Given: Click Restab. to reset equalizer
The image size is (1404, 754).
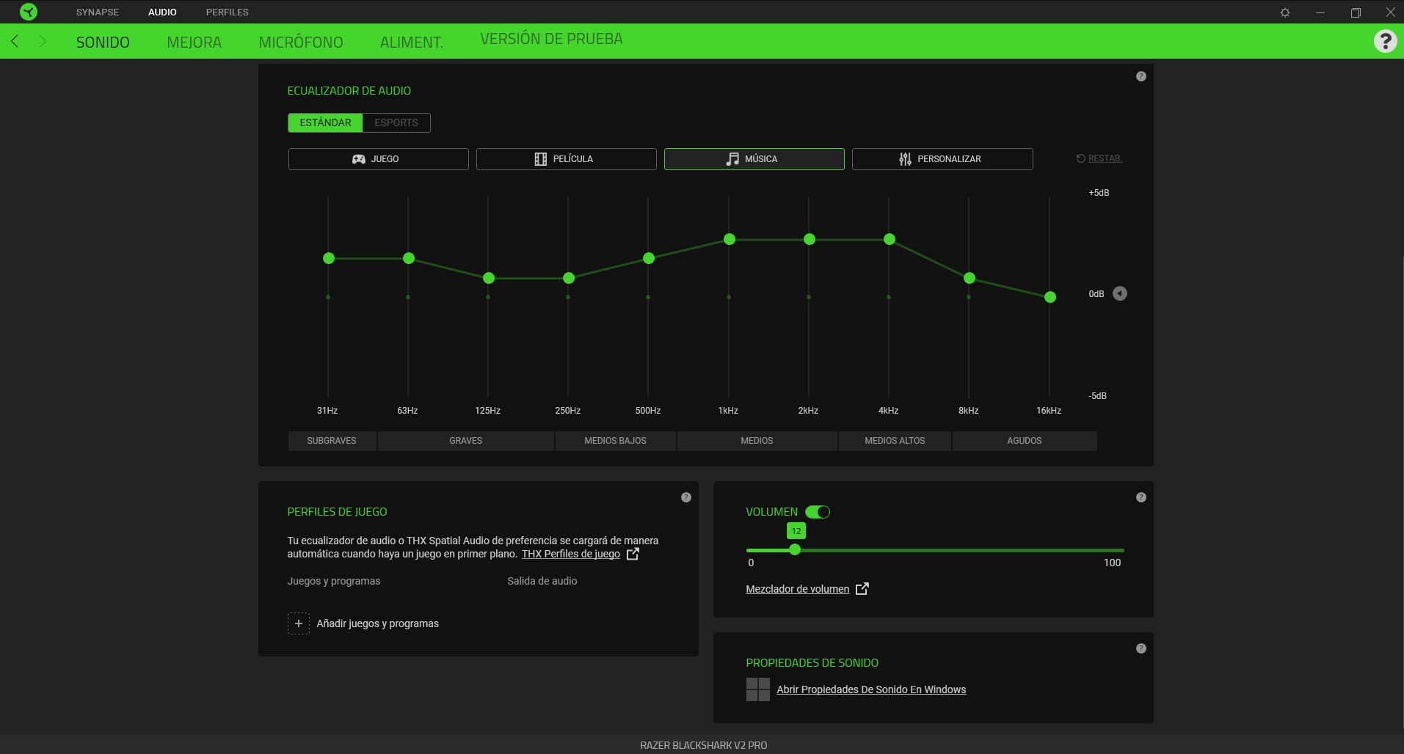Looking at the screenshot, I should click(x=1099, y=158).
